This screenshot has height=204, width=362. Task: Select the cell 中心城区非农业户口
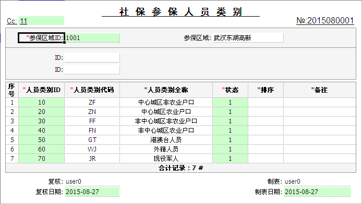pos(166,103)
